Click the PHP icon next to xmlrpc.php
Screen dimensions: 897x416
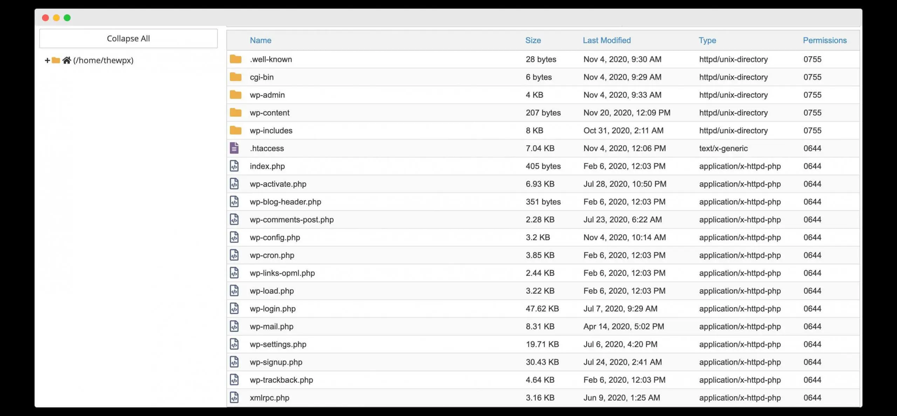point(234,397)
